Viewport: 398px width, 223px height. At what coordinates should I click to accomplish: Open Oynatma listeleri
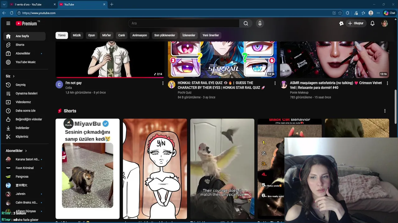tap(25, 93)
